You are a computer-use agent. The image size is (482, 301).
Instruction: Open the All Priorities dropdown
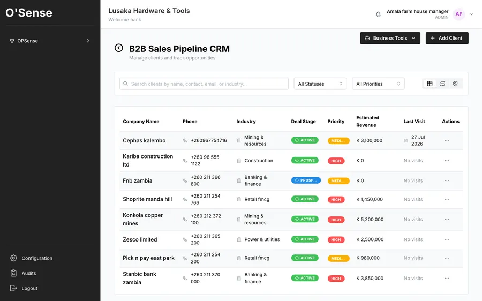[378, 84]
